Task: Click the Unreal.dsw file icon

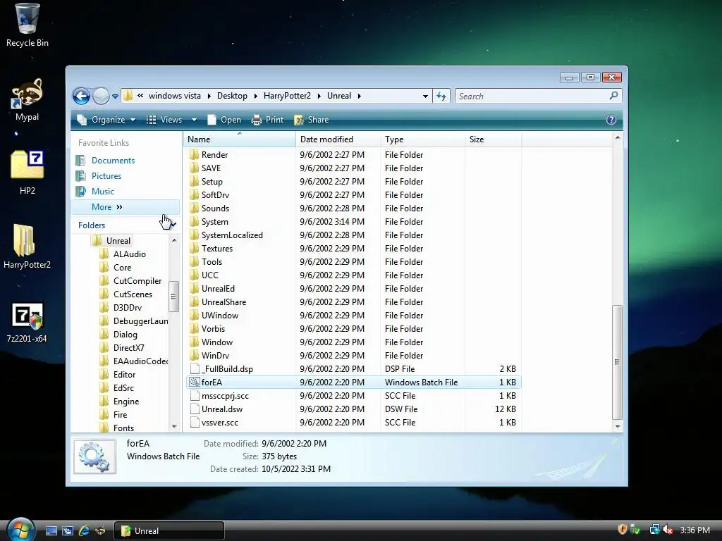Action: pyautogui.click(x=195, y=409)
